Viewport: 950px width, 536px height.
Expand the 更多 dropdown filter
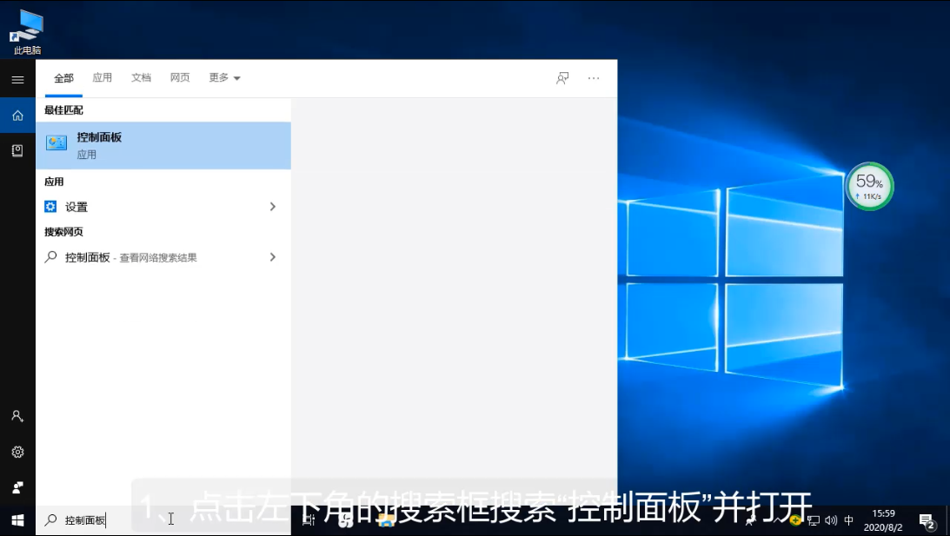224,78
